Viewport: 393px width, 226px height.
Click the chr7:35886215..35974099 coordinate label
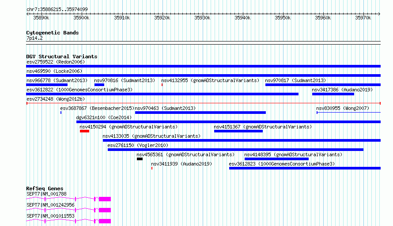pyautogui.click(x=57, y=9)
